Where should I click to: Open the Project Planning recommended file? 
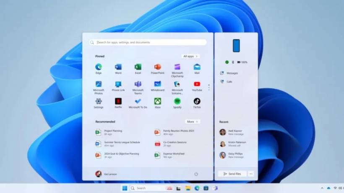point(109,132)
